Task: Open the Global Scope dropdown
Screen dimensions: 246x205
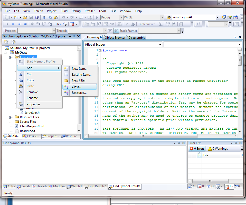Action: (x=160, y=45)
